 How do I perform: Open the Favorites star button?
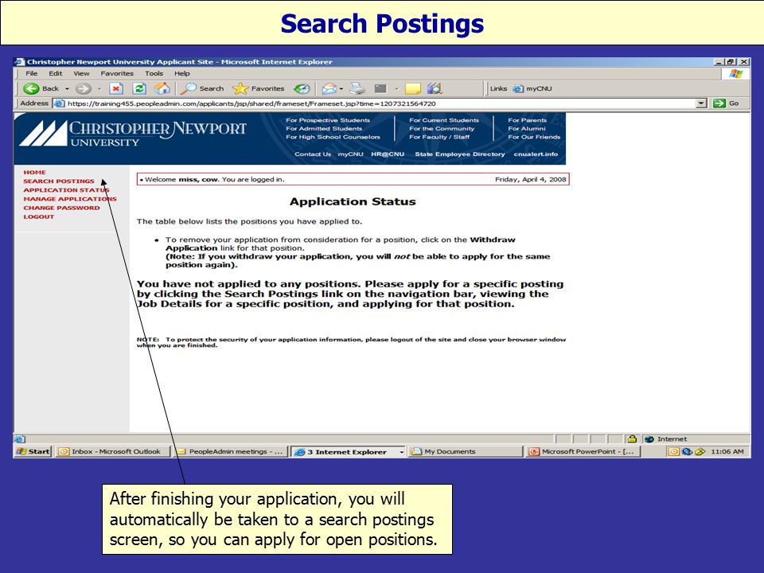click(258, 88)
